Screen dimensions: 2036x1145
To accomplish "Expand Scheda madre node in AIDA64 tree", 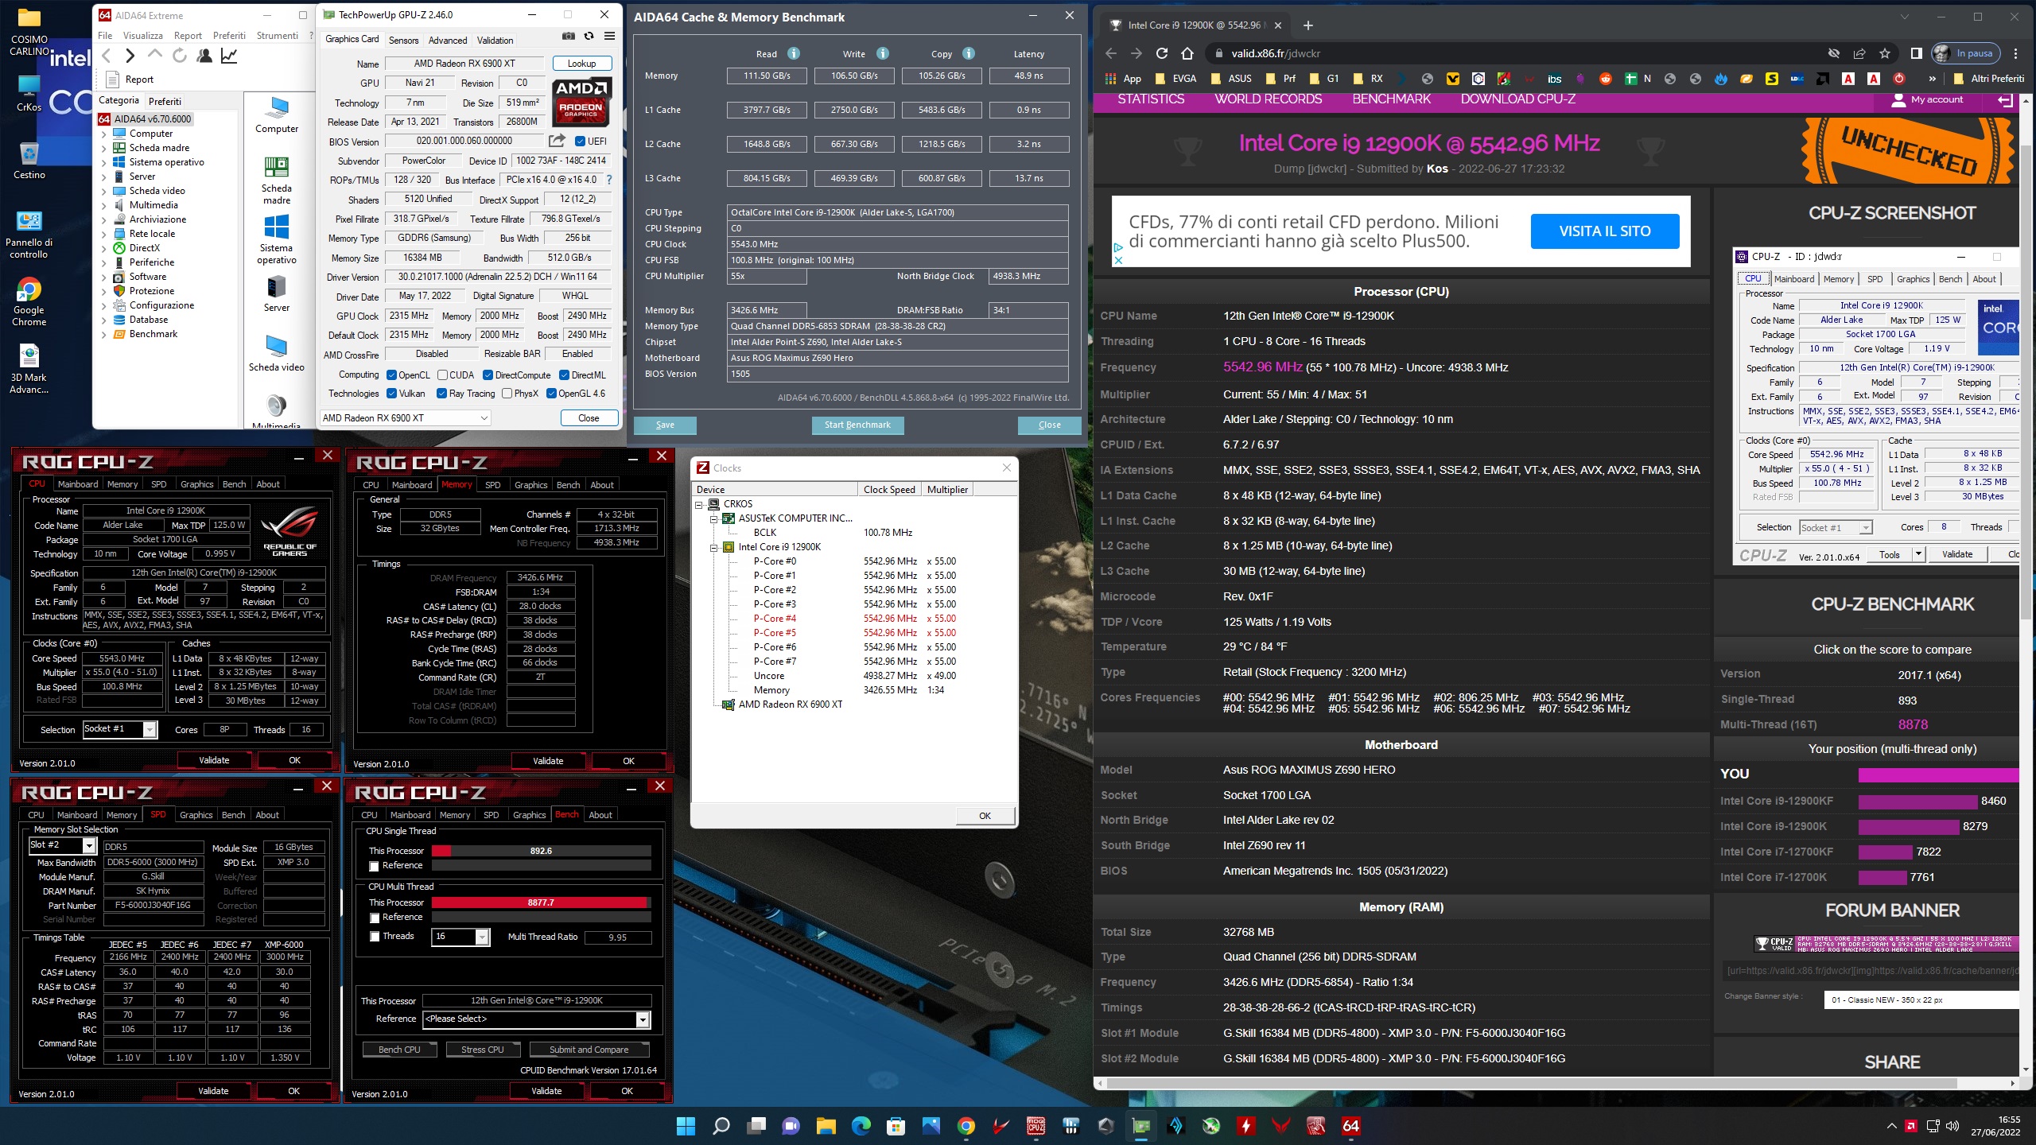I will coord(104,148).
